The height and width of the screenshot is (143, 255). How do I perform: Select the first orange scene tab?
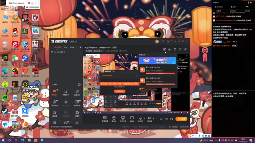(57, 47)
